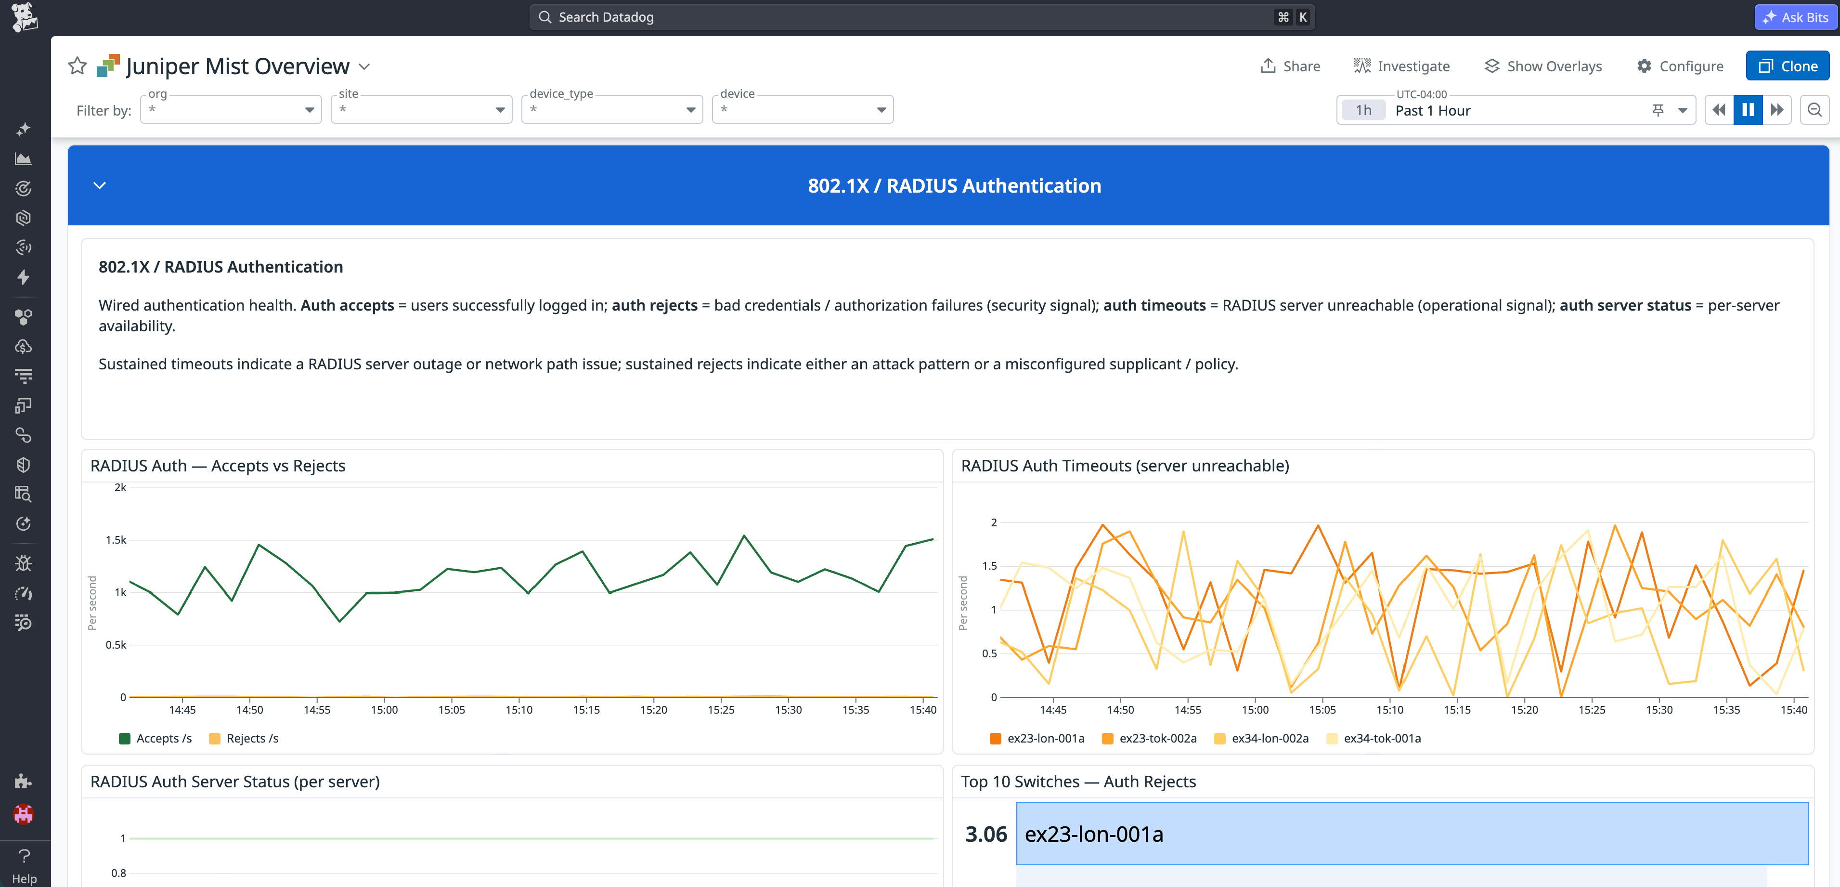Screen dimensions: 1840x887
Task: Open the shield Security sidebar icon
Action: (x=24, y=465)
